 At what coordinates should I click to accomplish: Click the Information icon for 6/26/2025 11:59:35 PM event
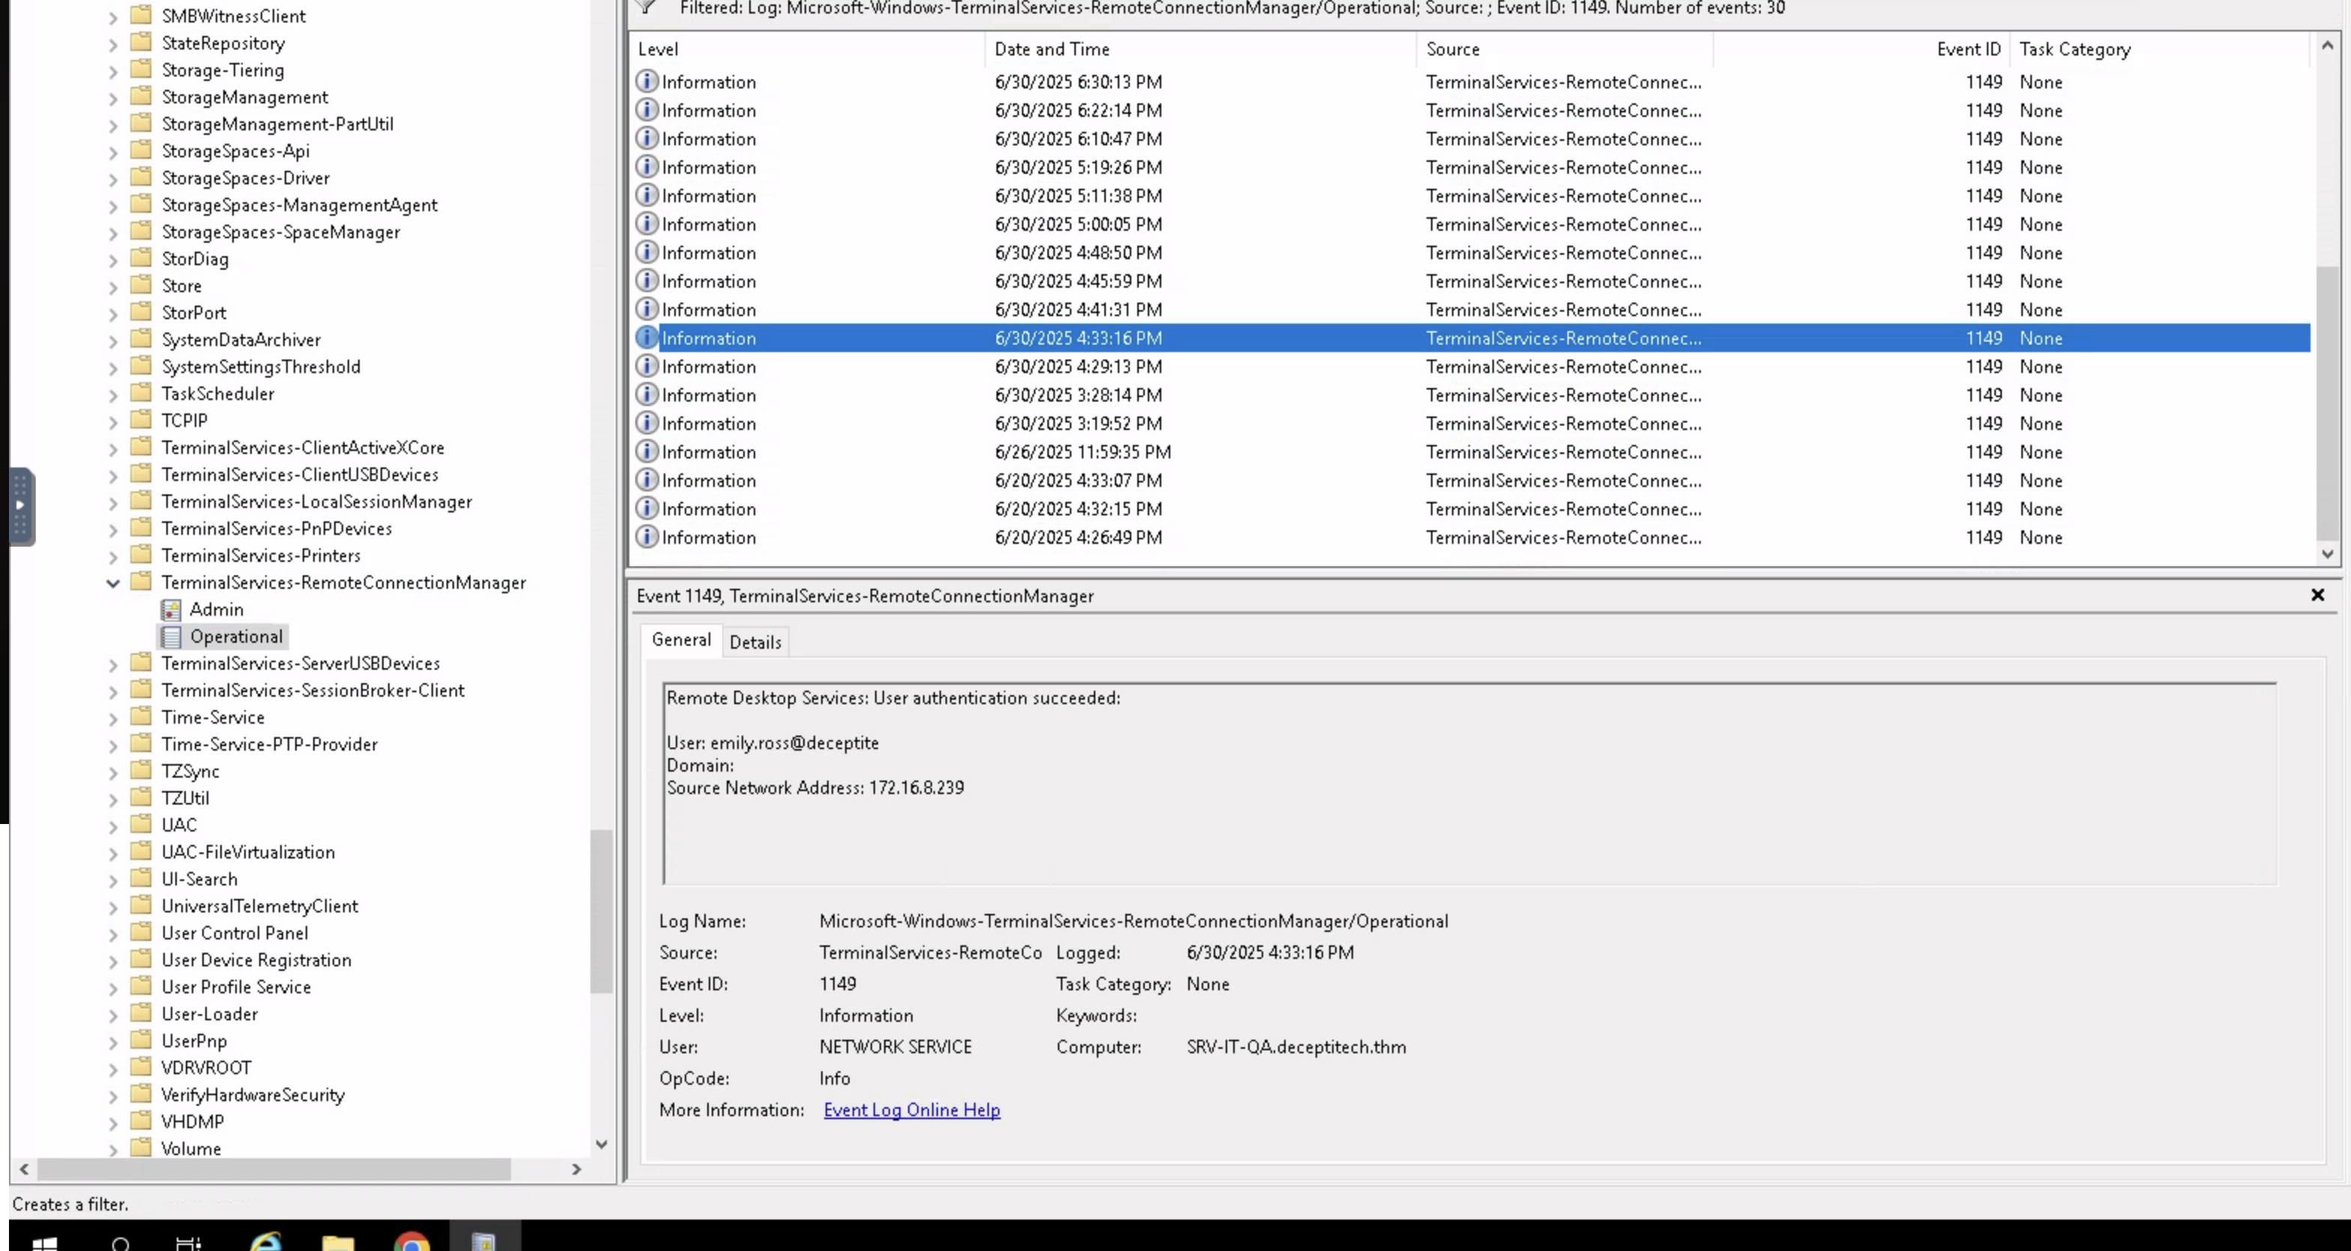point(646,452)
